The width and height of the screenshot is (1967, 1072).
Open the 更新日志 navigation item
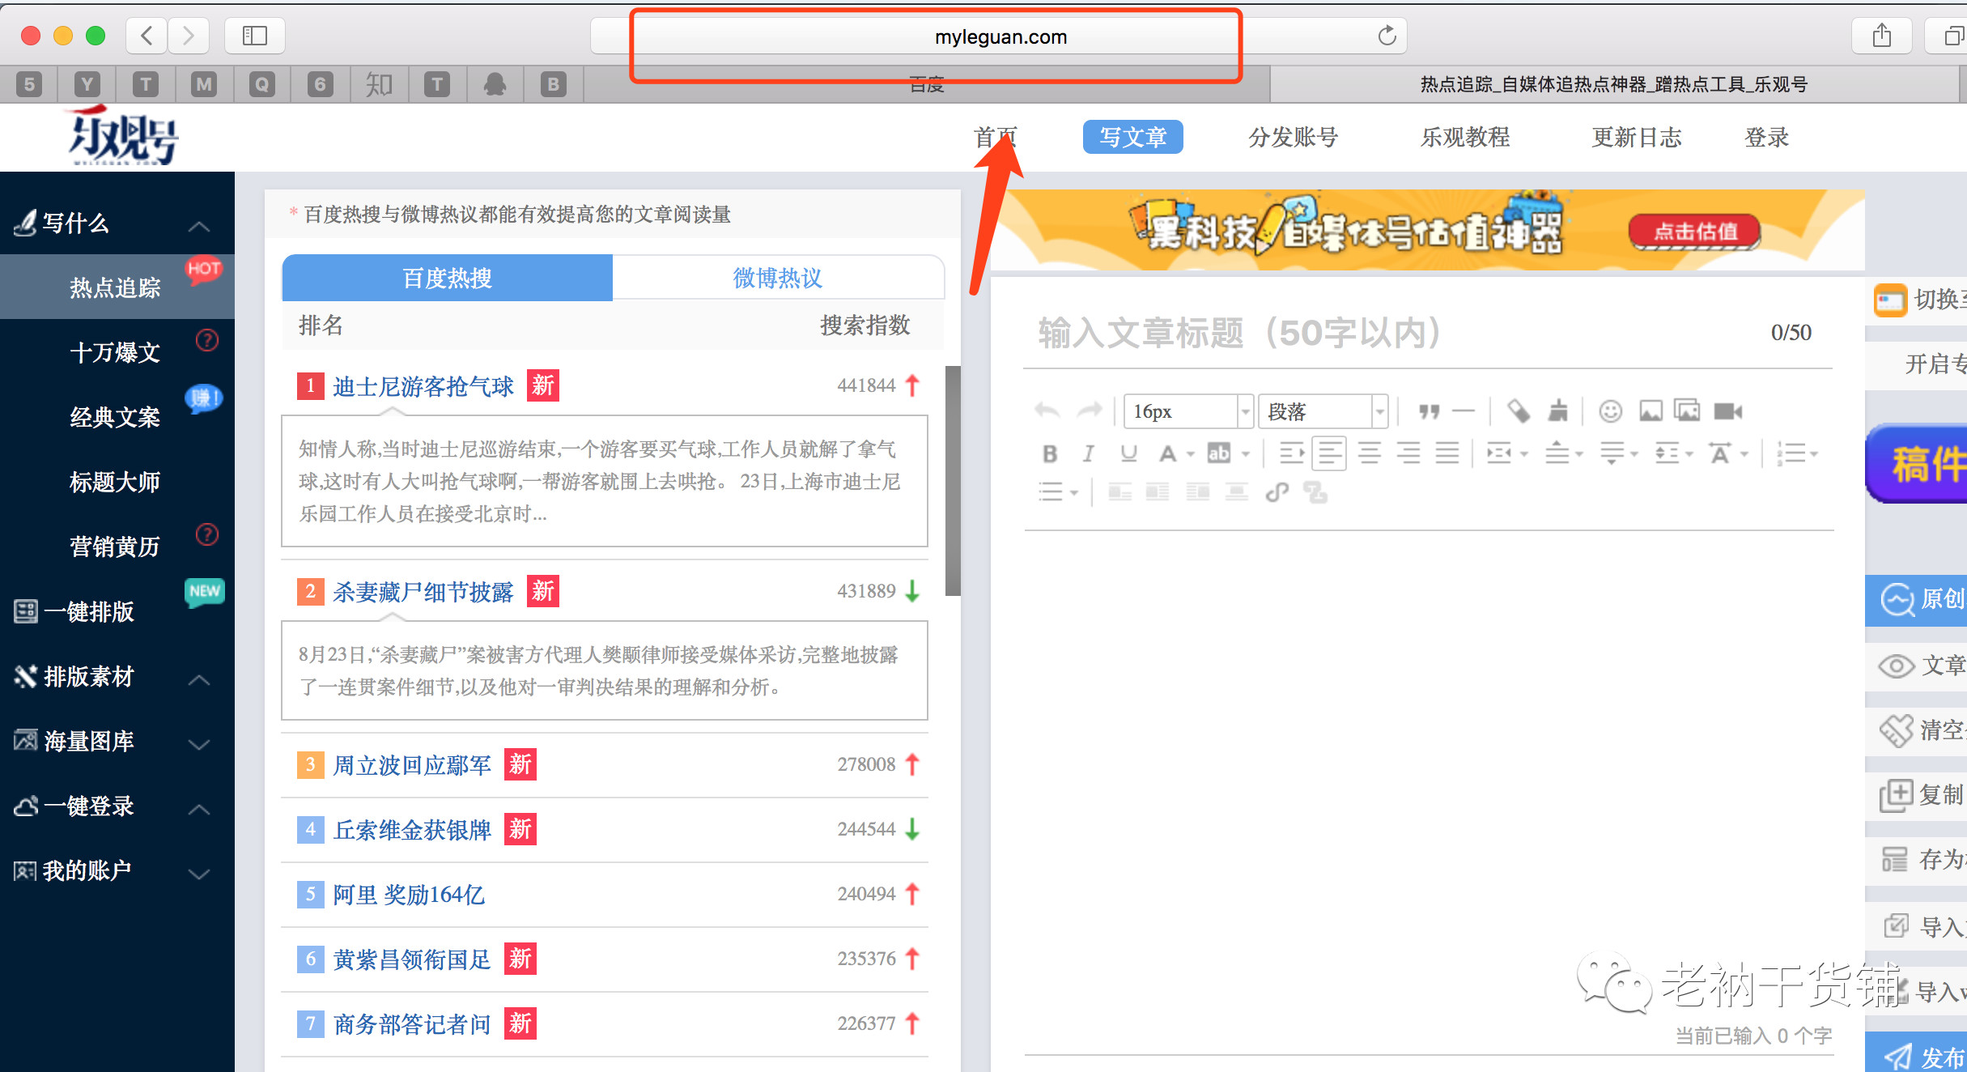click(x=1637, y=137)
